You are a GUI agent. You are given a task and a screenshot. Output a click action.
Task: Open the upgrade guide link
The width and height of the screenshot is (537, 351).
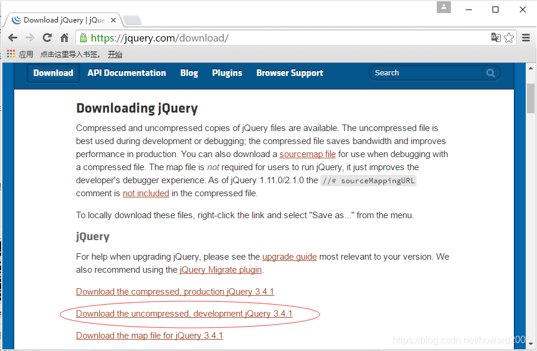(x=290, y=257)
